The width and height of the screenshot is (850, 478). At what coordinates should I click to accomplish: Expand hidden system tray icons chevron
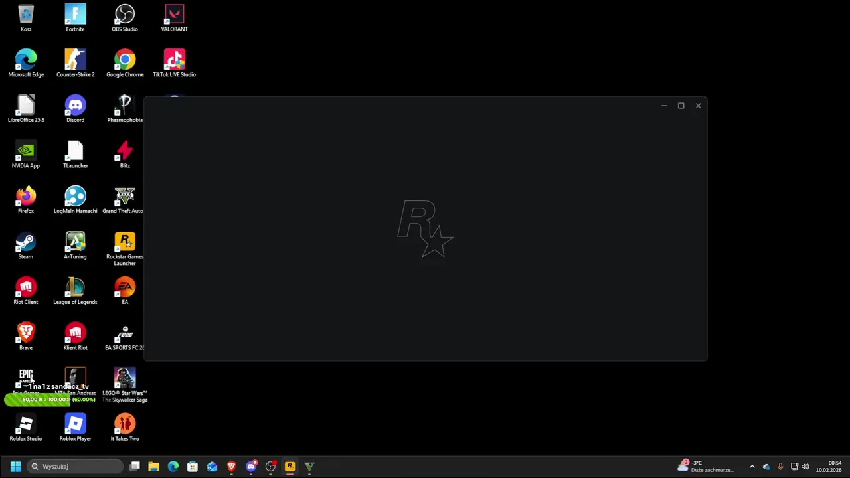[752, 467]
